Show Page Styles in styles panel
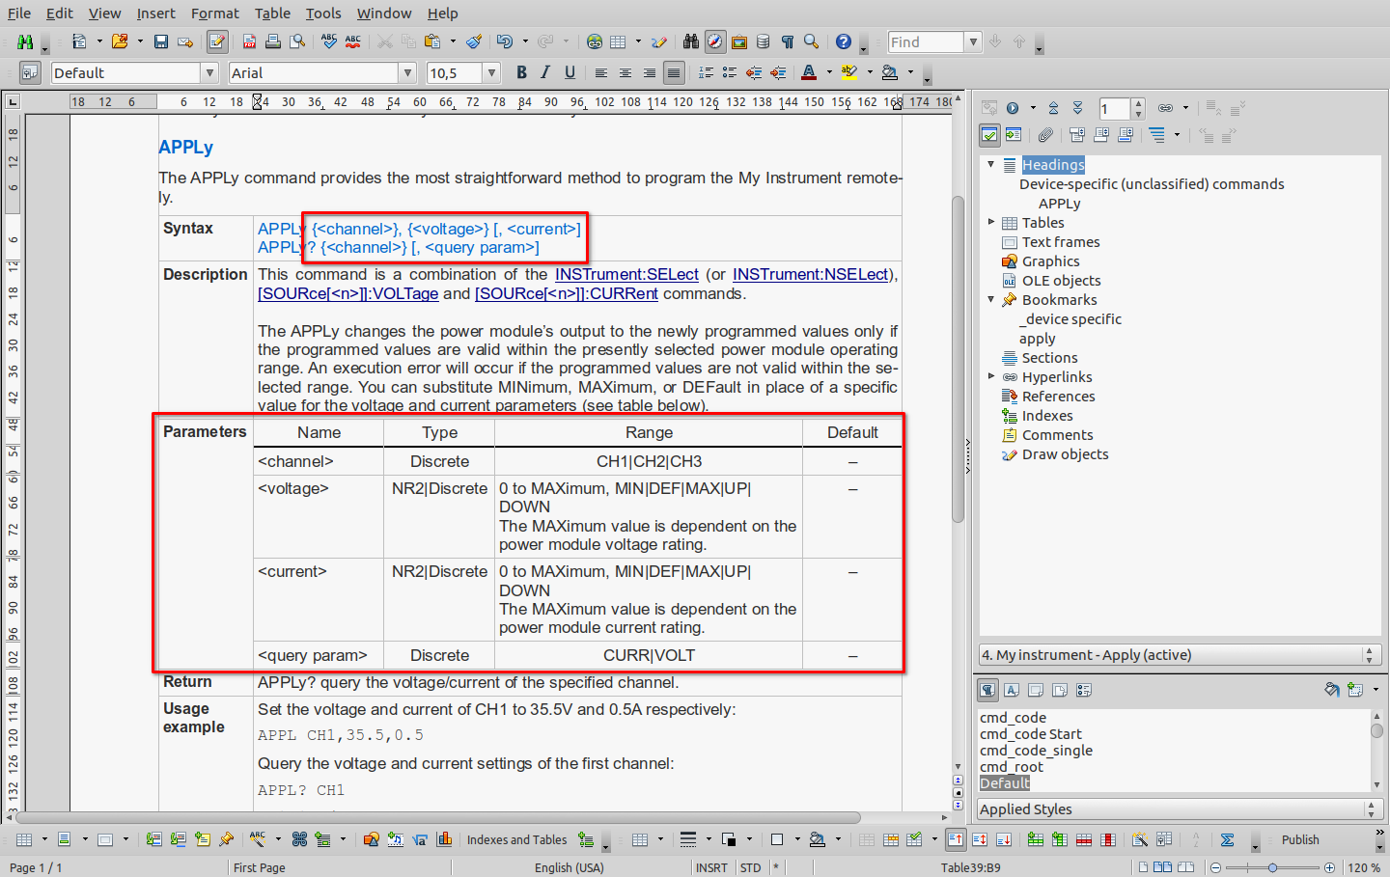Viewport: 1390px width, 877px height. tap(1060, 690)
